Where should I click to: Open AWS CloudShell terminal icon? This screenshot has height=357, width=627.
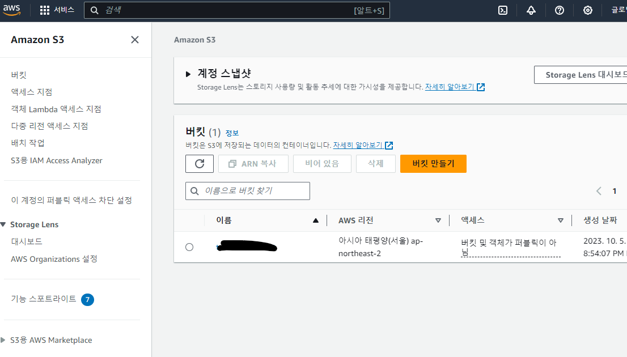503,10
